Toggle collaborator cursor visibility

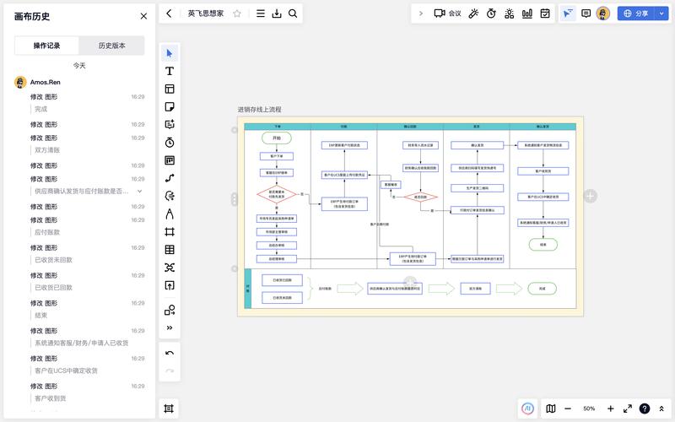(568, 14)
